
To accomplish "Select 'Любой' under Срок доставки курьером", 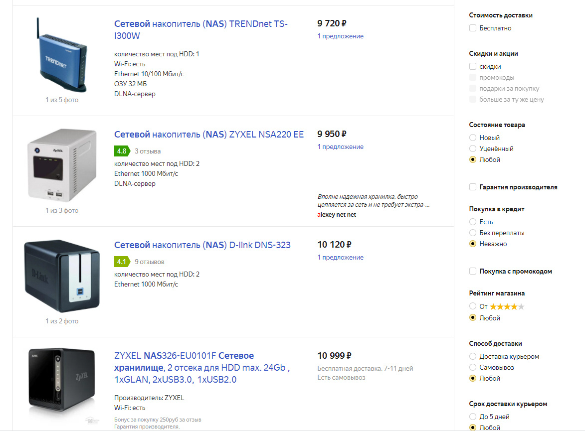I will [473, 428].
